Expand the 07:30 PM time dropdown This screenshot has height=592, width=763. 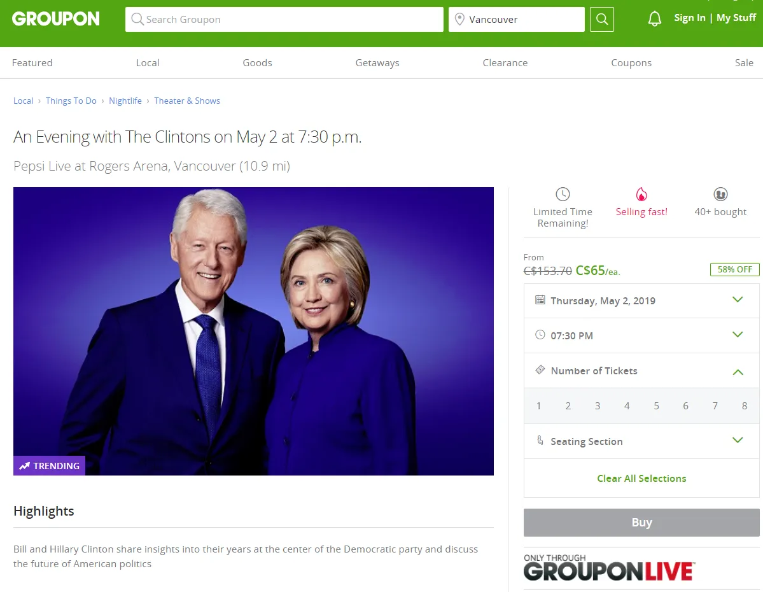pos(641,335)
